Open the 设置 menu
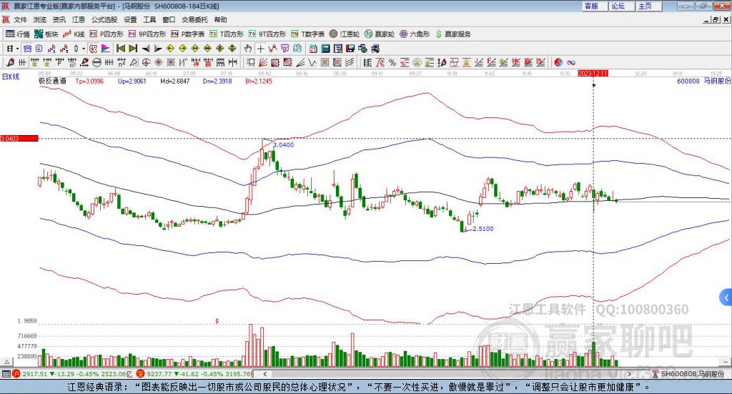 click(130, 19)
